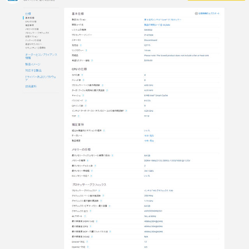Select the 34.1 GB/s bandwidth value
Image resolution: width=249 pixels, height=249 pixels.
coord(149,171)
